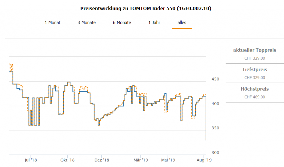Click the 'Dez '18' x-axis label
Viewport: 284px width, 167px height.
coord(102,160)
